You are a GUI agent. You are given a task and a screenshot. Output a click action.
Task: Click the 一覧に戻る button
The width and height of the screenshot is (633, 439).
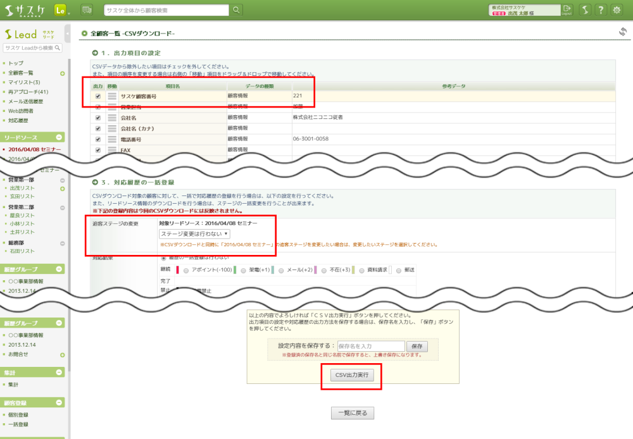[353, 413]
